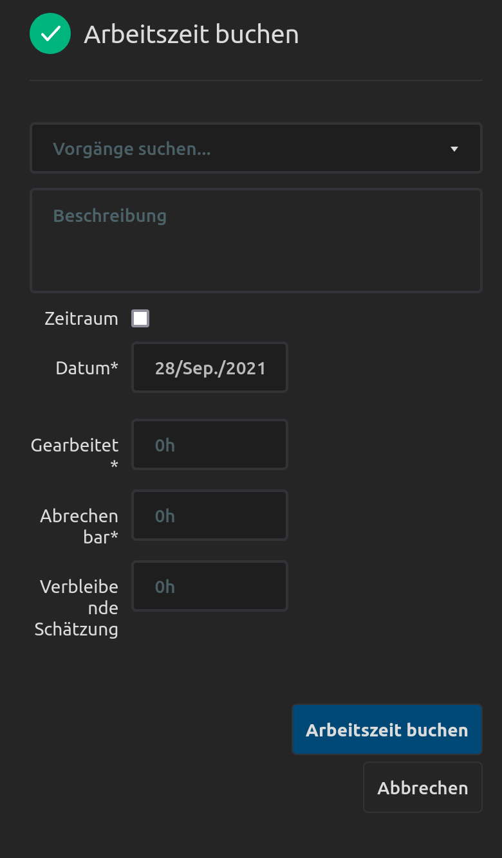
Task: Click the 'Datum*' label
Action: [87, 368]
